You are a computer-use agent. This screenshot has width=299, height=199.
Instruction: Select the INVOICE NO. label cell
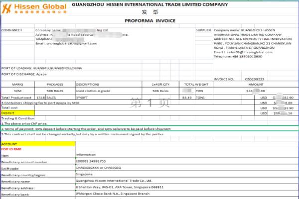(223, 79)
